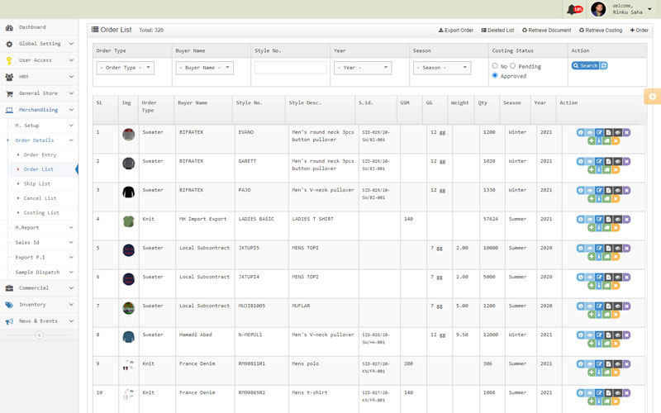Click blue info icon in LADIES BASIC row

coord(598,228)
